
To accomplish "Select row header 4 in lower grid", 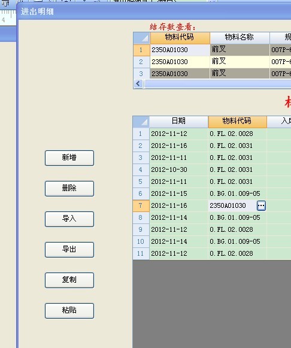I will (x=141, y=170).
